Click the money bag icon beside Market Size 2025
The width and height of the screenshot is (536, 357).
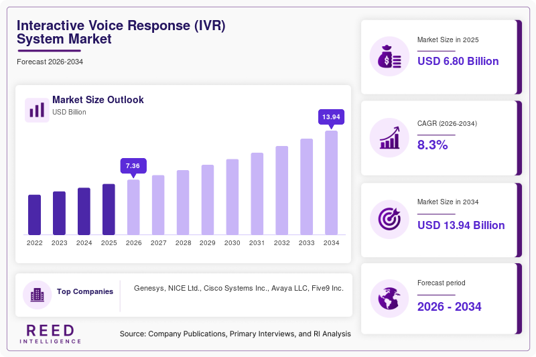click(389, 56)
